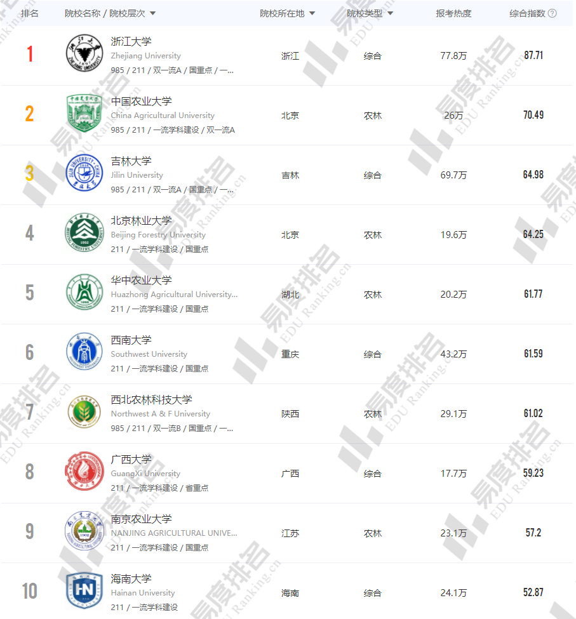The height and width of the screenshot is (619, 576).
Task: Open the 西北农林科技大学 school link
Action: [151, 400]
